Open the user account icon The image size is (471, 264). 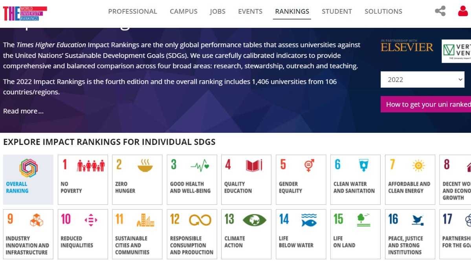point(463,11)
